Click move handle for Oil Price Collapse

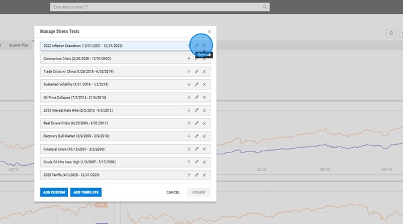pos(189,97)
